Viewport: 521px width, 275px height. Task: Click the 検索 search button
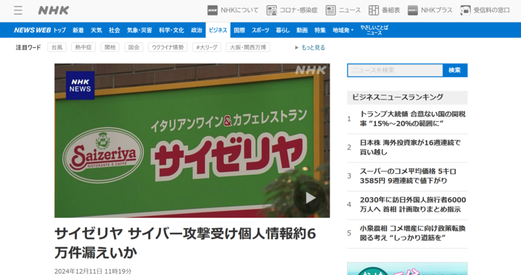[x=455, y=70]
